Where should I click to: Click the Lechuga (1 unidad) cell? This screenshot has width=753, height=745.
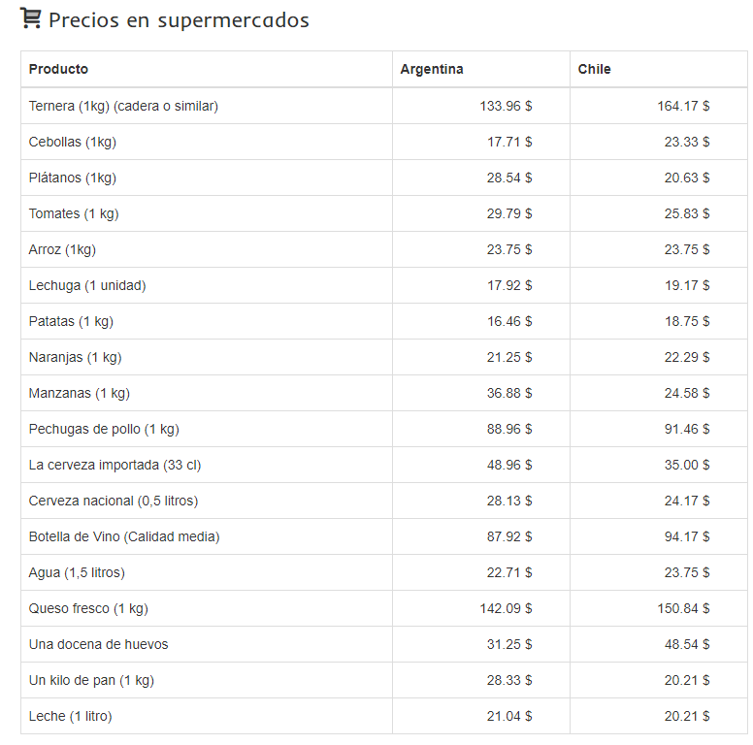point(87,285)
